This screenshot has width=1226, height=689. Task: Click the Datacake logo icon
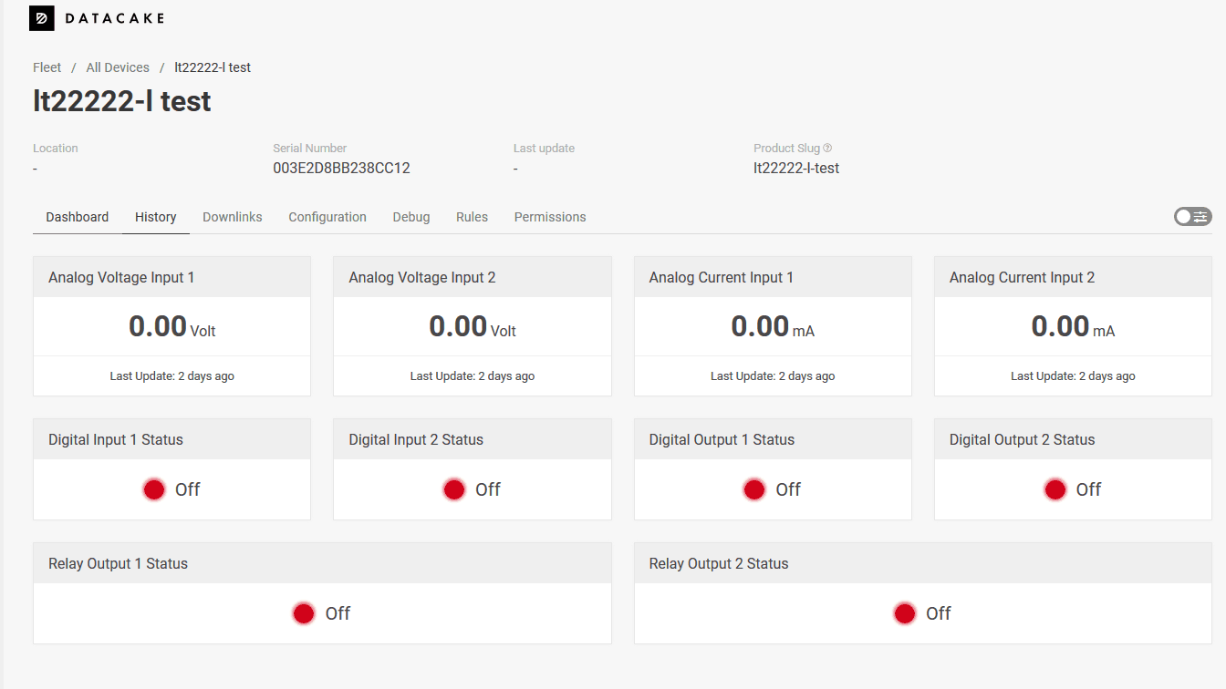point(42,18)
